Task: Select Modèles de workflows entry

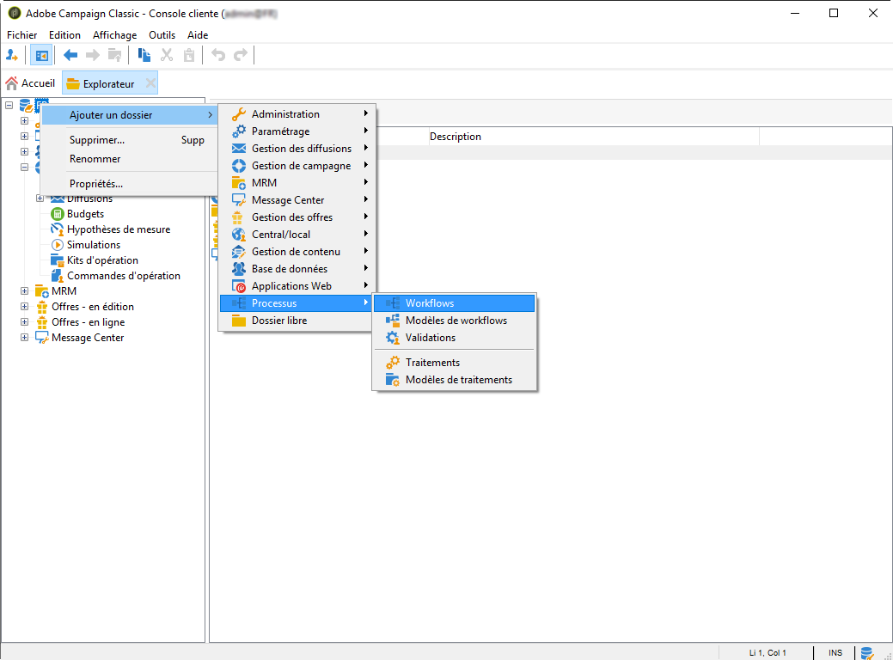Action: pos(454,321)
